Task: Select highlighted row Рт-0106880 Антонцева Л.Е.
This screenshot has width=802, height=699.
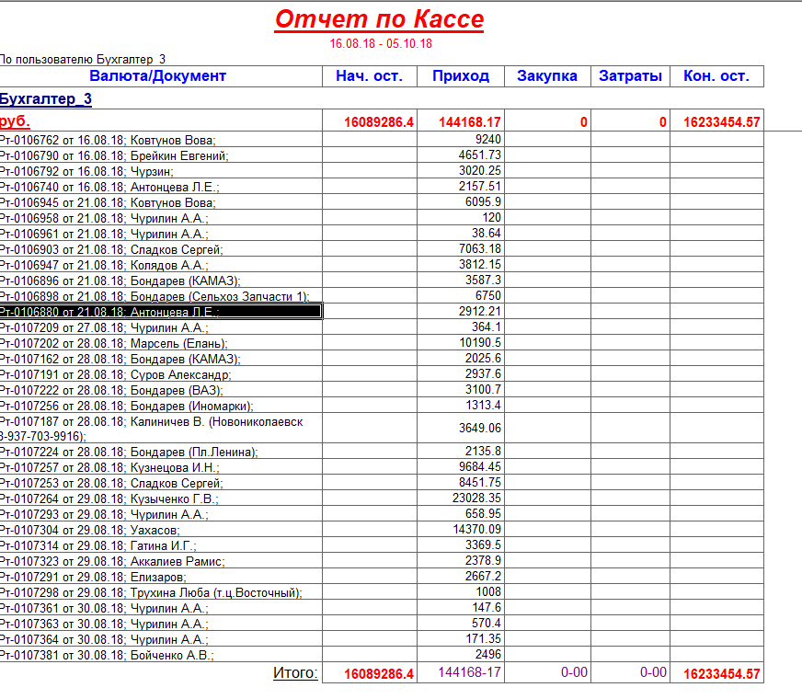Action: [161, 312]
